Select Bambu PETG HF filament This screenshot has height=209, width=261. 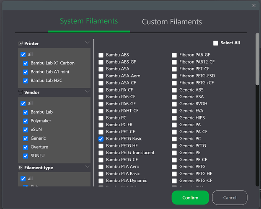(101, 146)
